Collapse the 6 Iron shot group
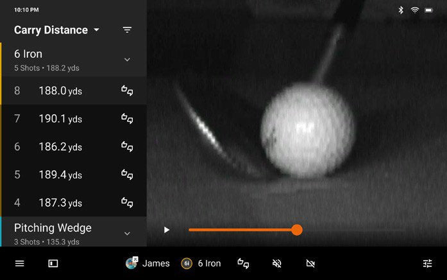Image resolution: width=447 pixels, height=280 pixels. click(x=127, y=60)
